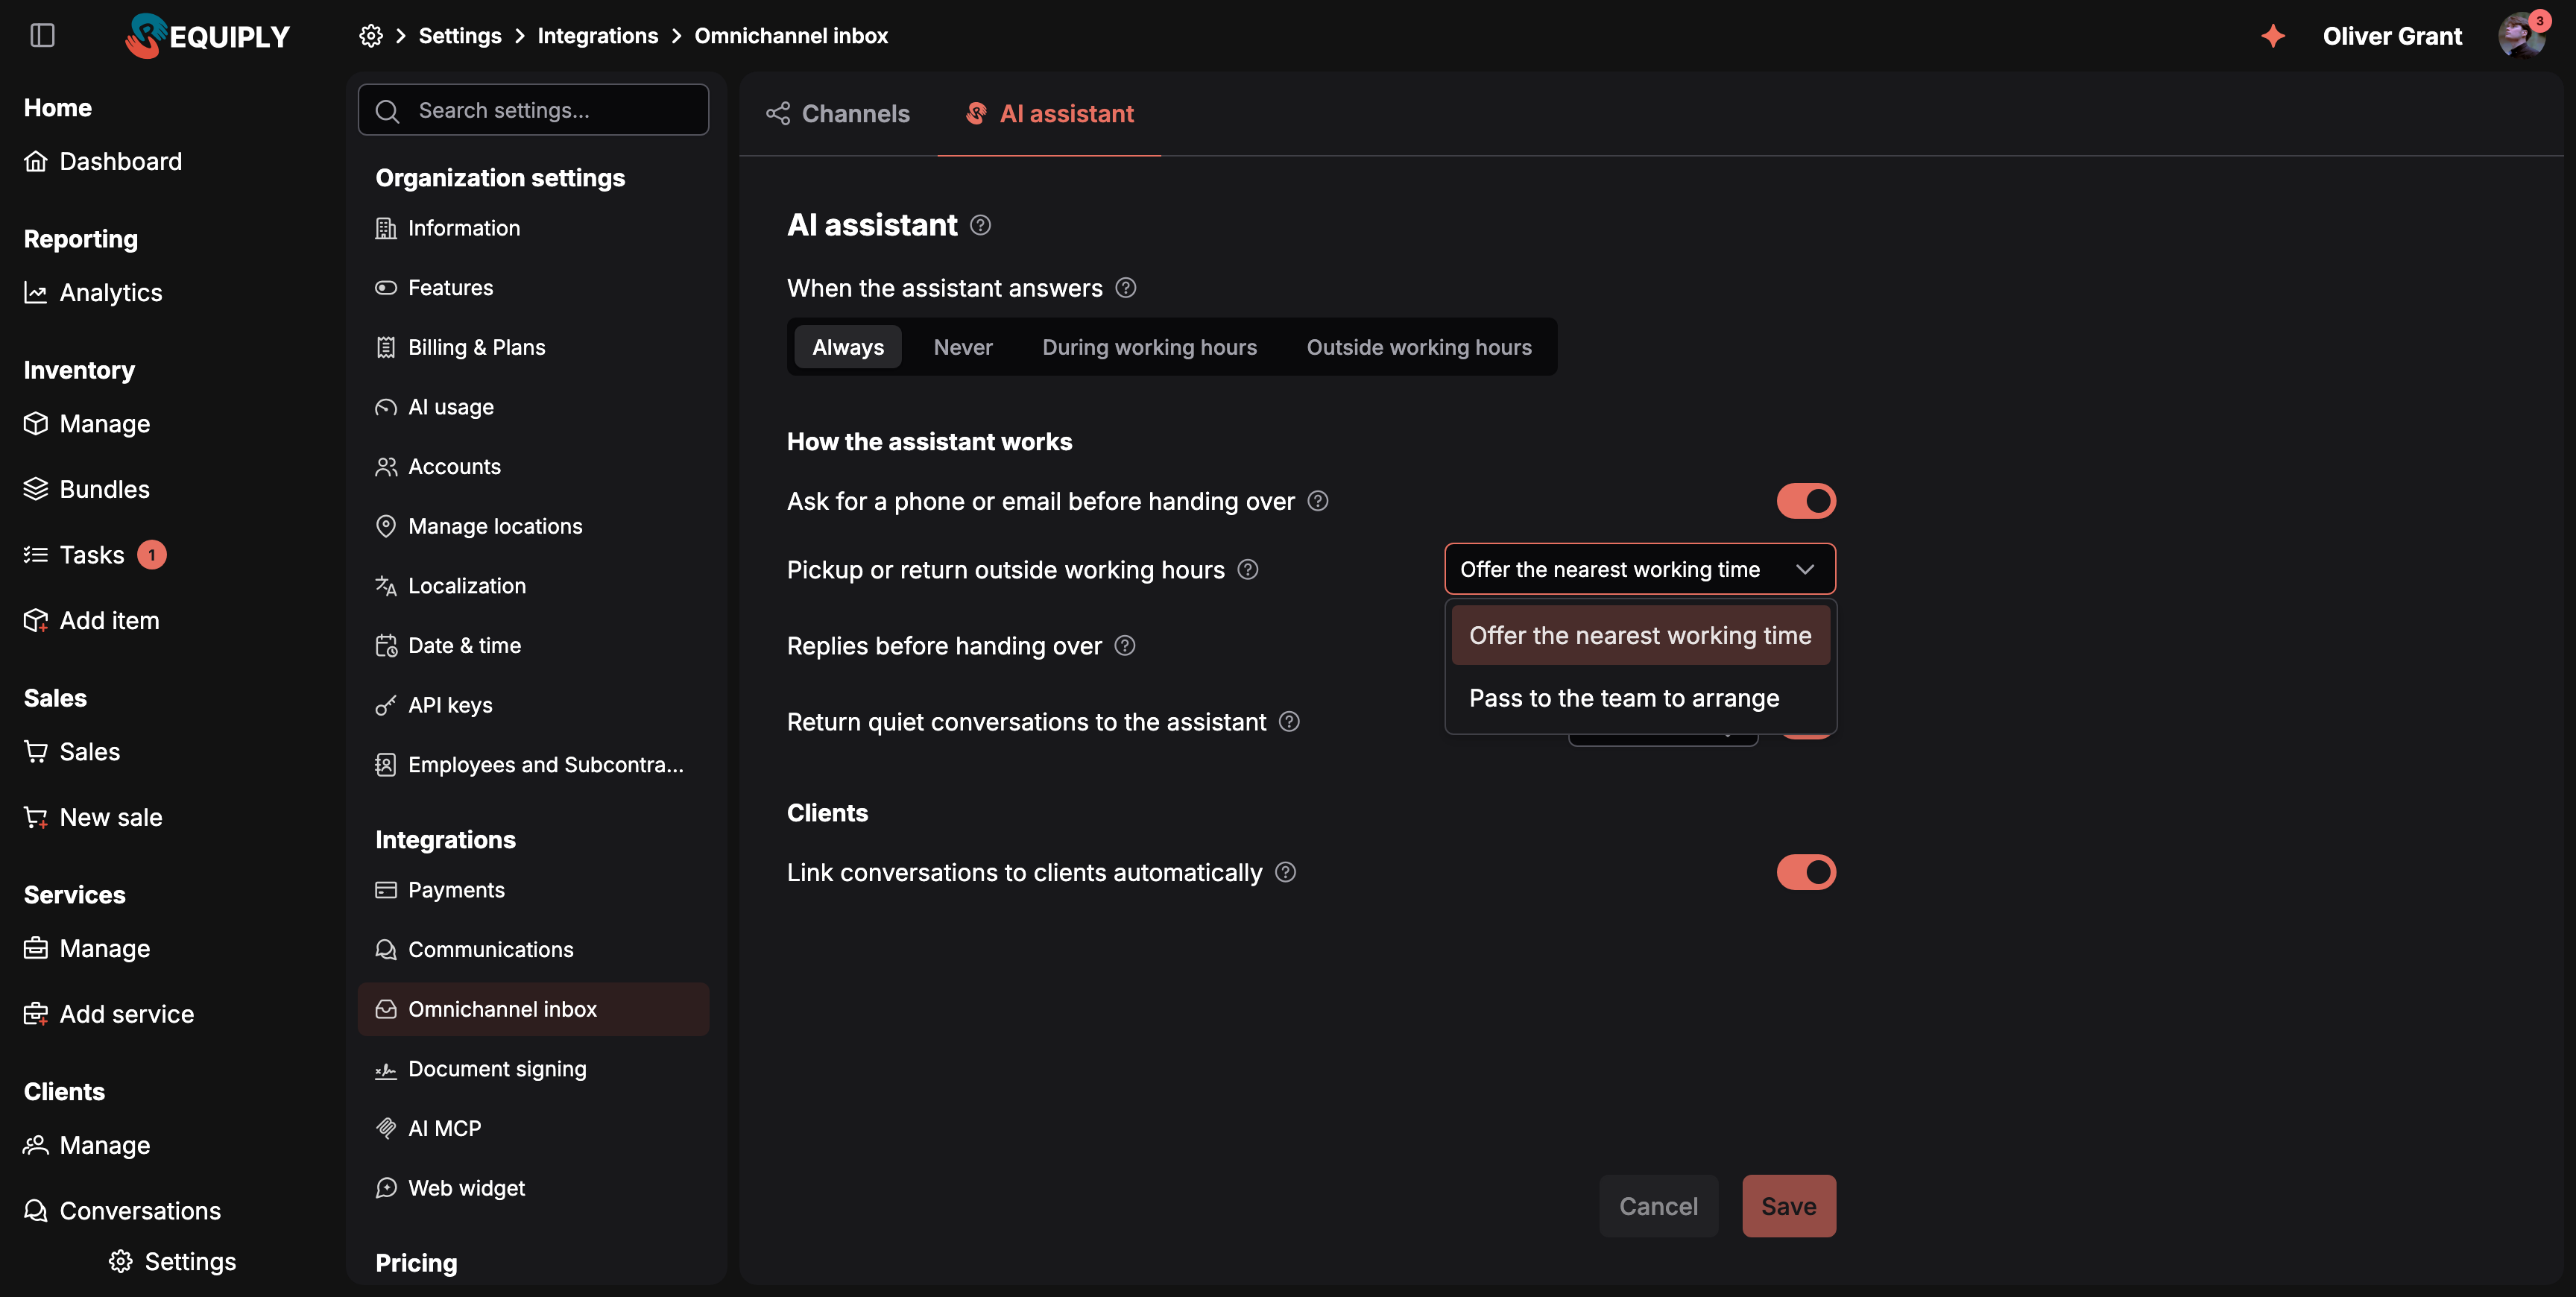The width and height of the screenshot is (2576, 1297).
Task: Collapse the Offer the nearest working time dropdown
Action: (x=1640, y=570)
